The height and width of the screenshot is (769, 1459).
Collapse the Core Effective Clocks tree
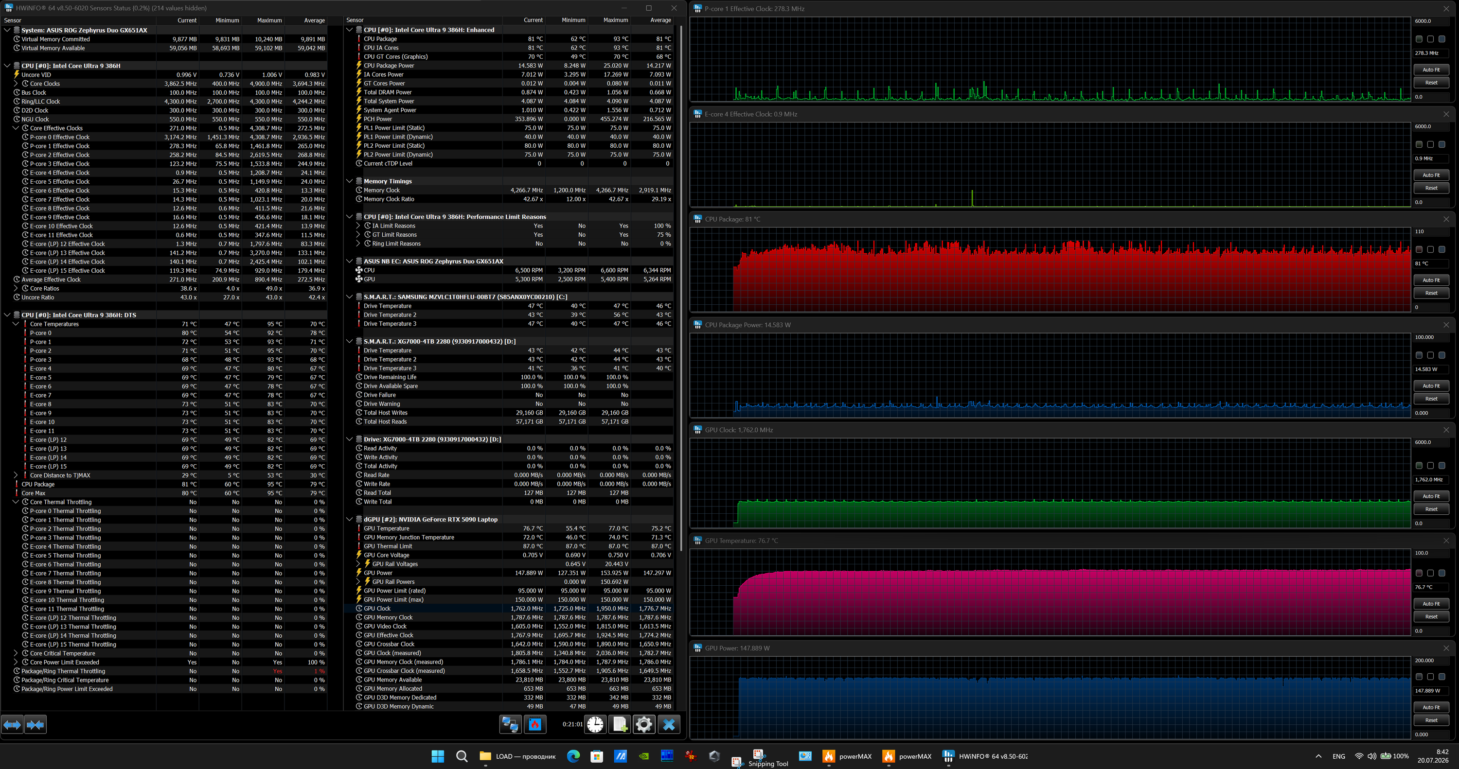pyautogui.click(x=16, y=128)
